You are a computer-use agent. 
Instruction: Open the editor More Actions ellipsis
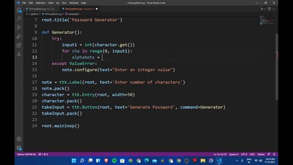point(274,9)
